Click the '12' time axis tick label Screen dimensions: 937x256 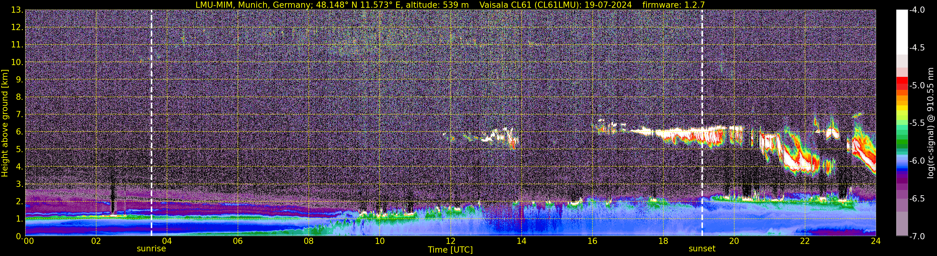pos(450,241)
